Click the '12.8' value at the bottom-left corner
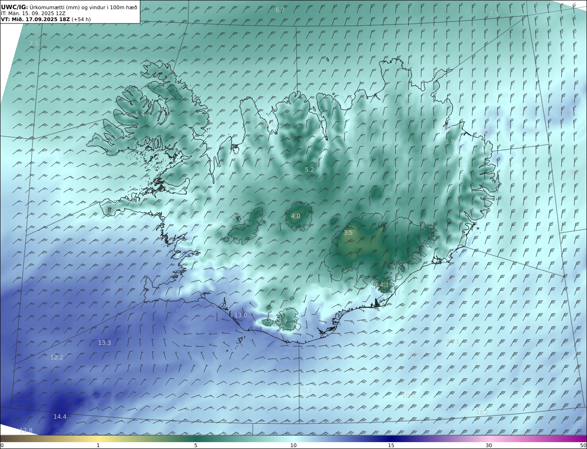The image size is (587, 449). pos(26,431)
